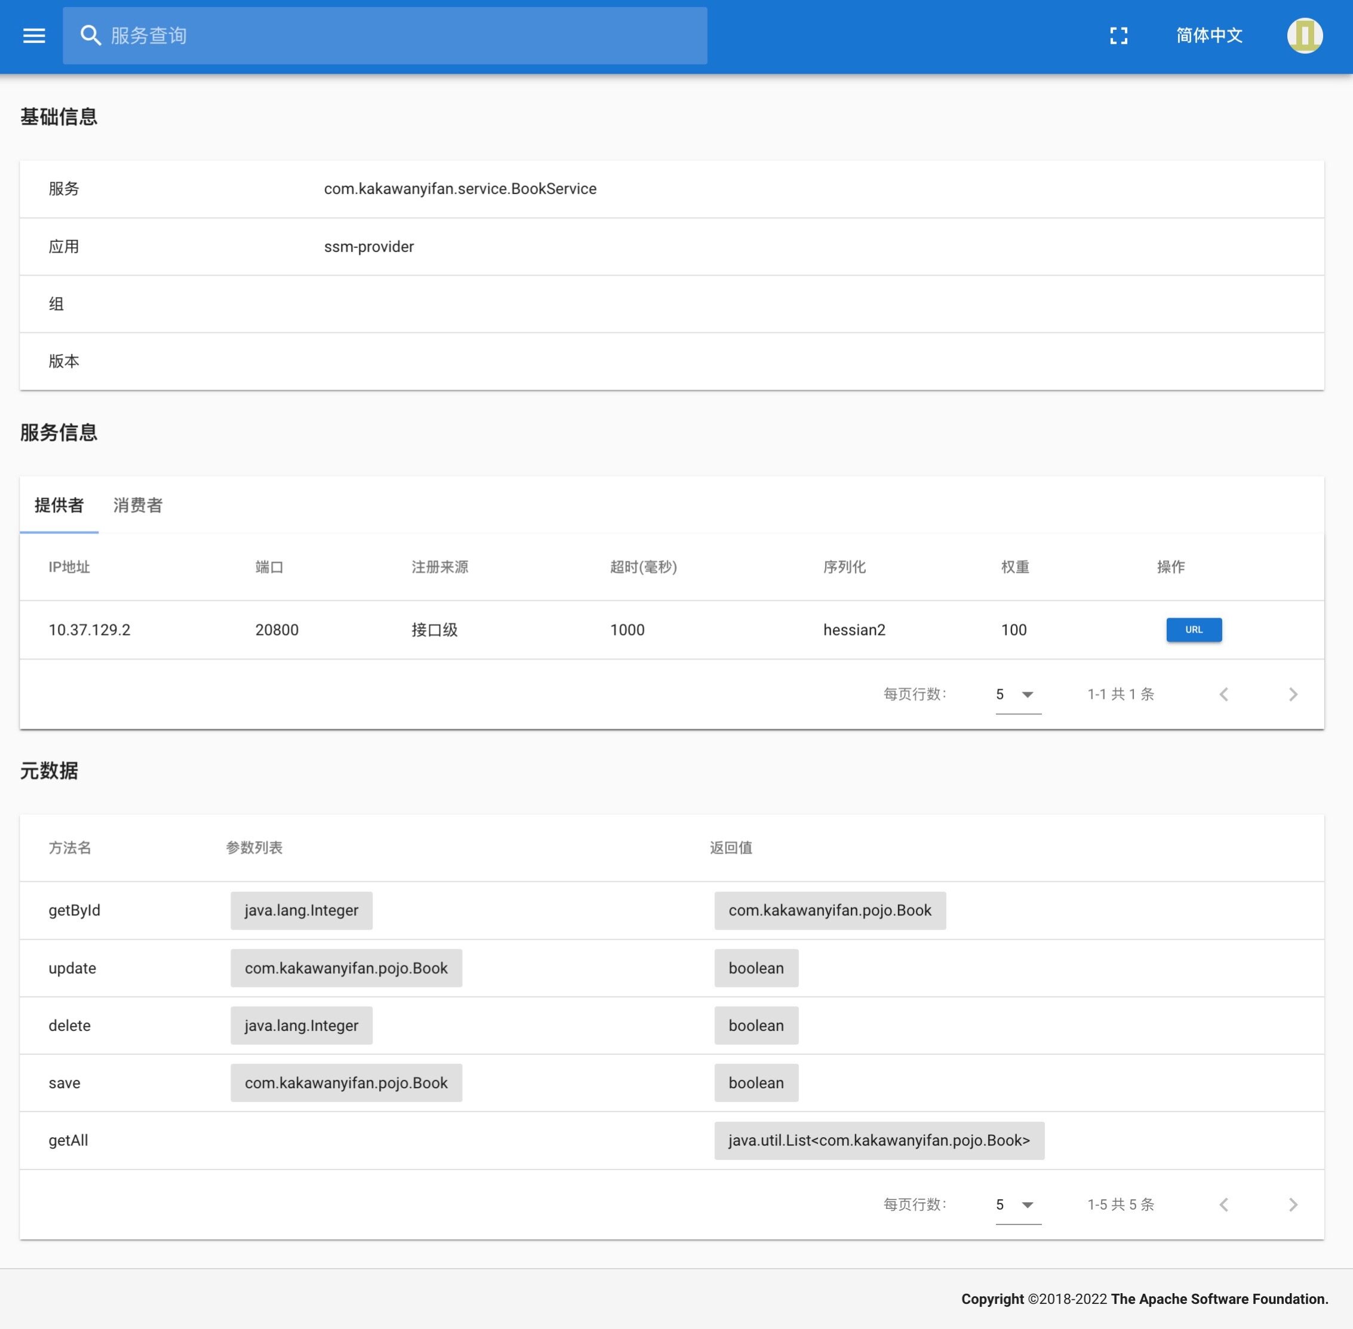Open the 简体中文 language selector
Screen dimensions: 1353x1329
point(1209,36)
